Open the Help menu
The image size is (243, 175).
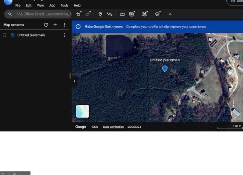[77, 5]
